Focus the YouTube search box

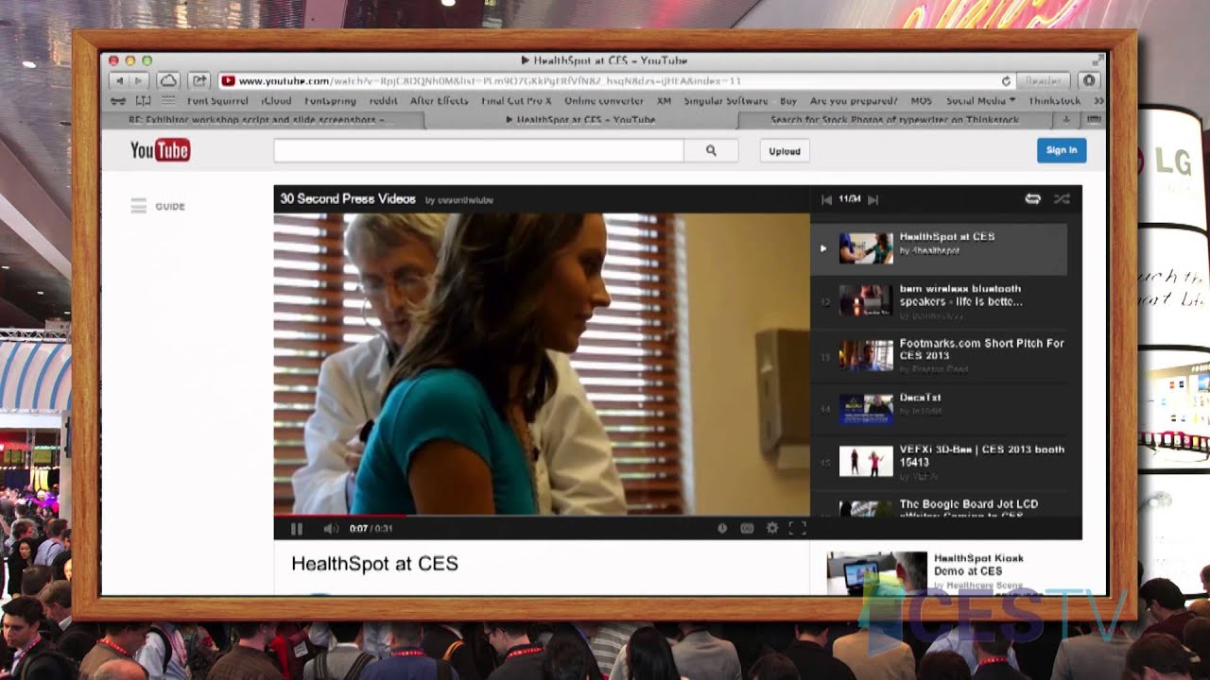tap(478, 151)
